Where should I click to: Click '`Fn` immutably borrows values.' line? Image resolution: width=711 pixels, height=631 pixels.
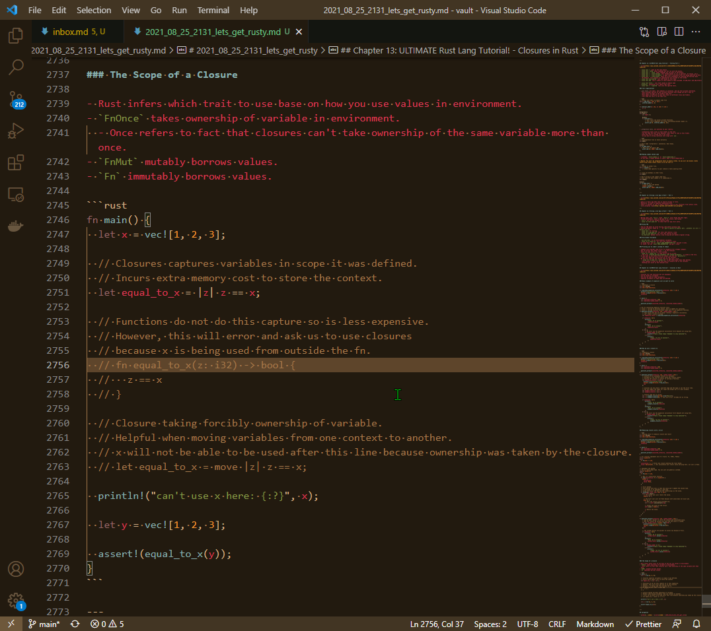pos(179,176)
